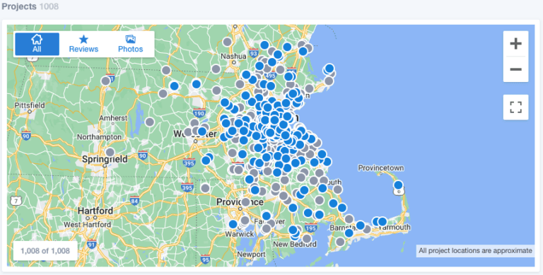
Task: Open the Photos tab
Action: pos(131,44)
